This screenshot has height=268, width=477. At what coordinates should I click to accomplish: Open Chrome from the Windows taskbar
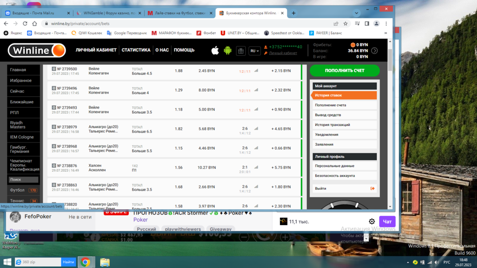coord(85,262)
